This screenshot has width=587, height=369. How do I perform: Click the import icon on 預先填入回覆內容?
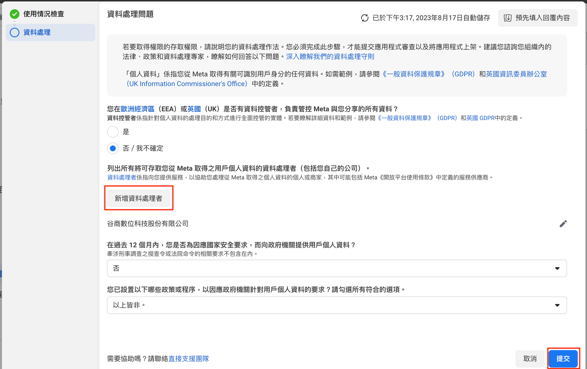tap(508, 18)
